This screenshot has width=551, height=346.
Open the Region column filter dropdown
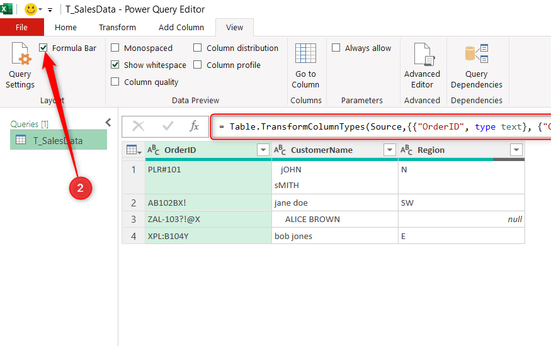(516, 150)
